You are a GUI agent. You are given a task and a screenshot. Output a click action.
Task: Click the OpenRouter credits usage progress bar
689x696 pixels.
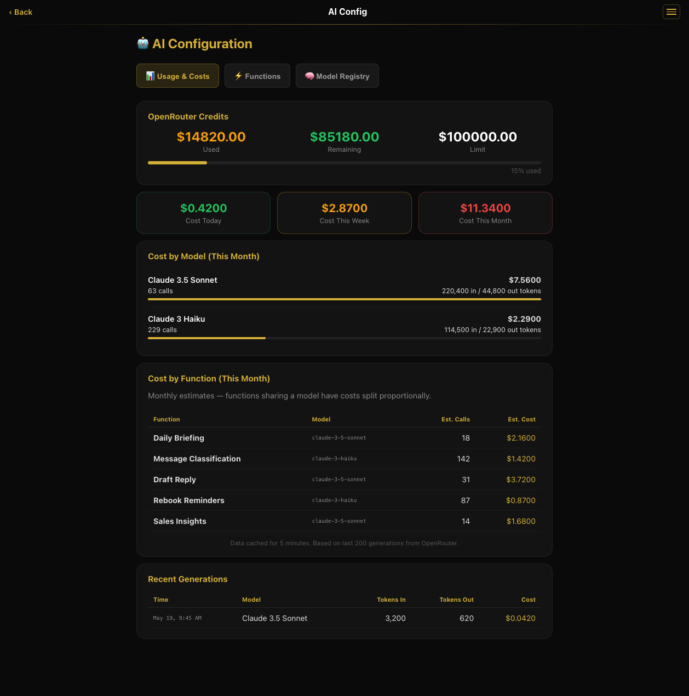tap(344, 163)
